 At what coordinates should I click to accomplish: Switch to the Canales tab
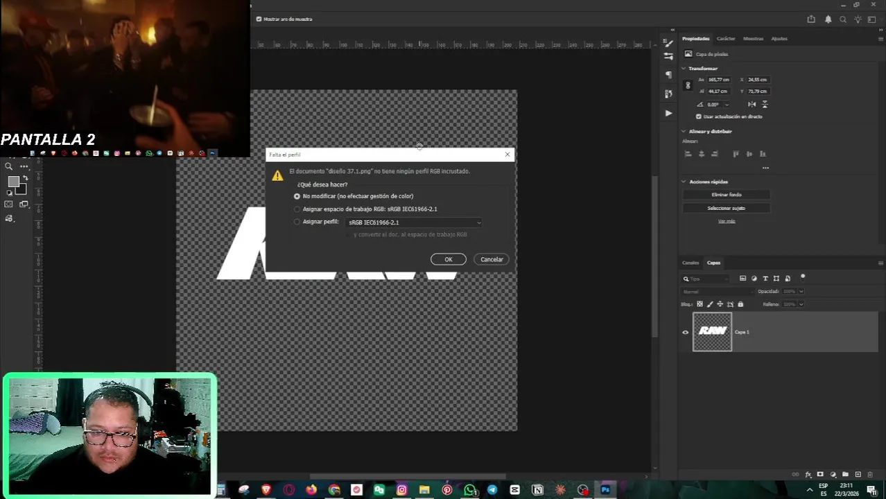pyautogui.click(x=690, y=263)
